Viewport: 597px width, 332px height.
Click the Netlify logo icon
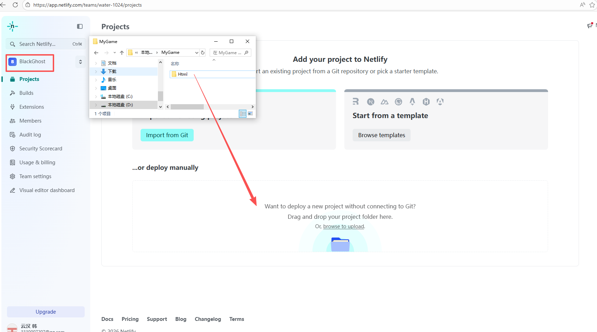point(12,26)
